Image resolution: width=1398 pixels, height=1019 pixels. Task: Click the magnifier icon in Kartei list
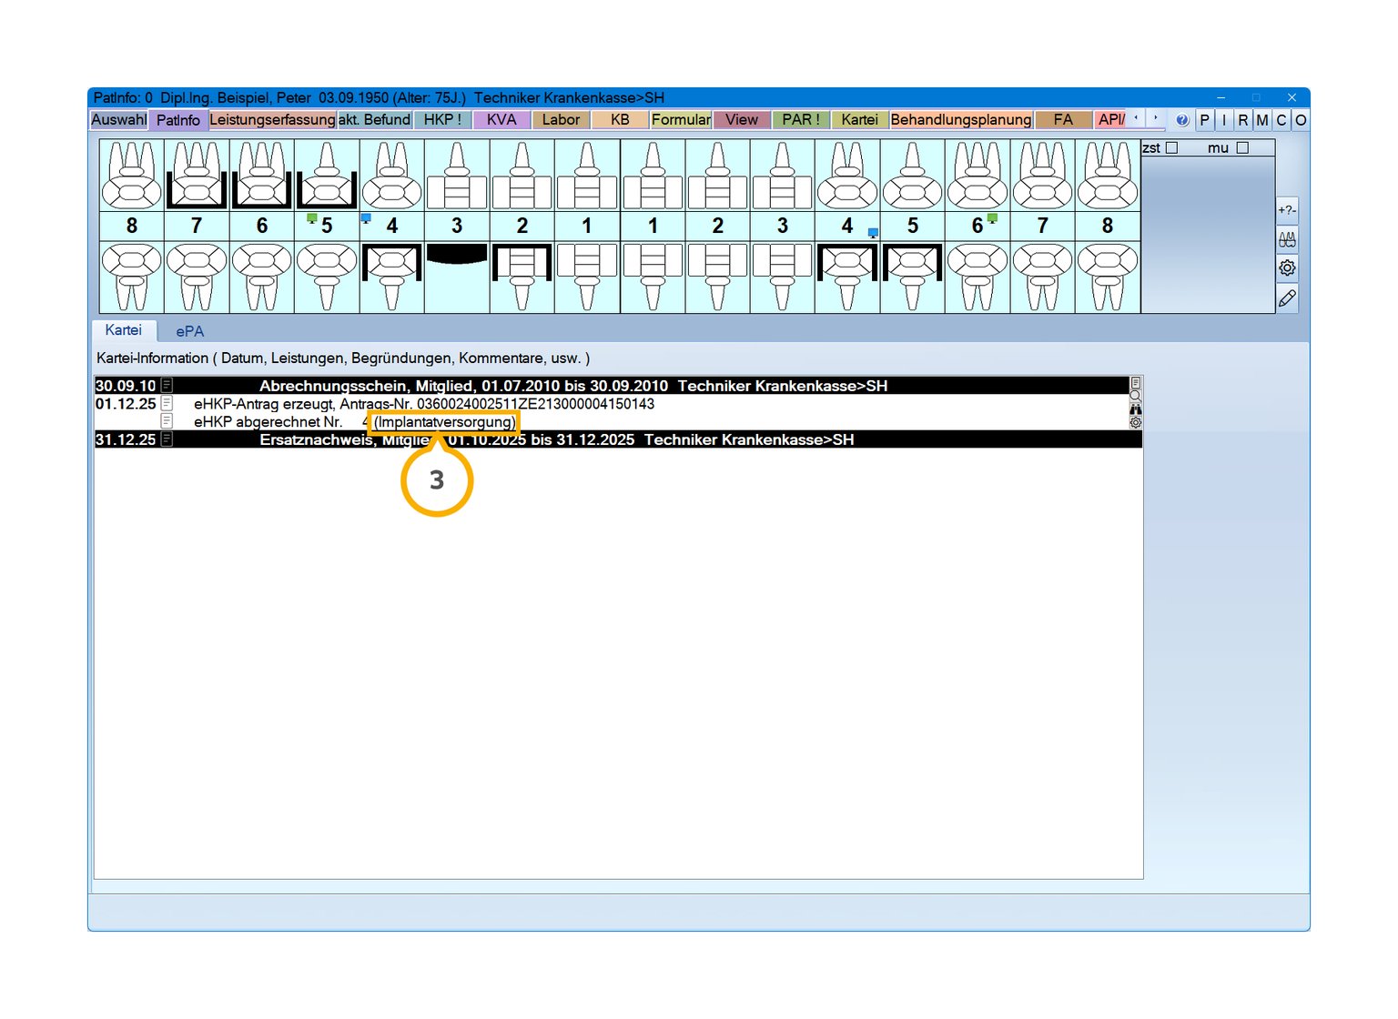1135,397
